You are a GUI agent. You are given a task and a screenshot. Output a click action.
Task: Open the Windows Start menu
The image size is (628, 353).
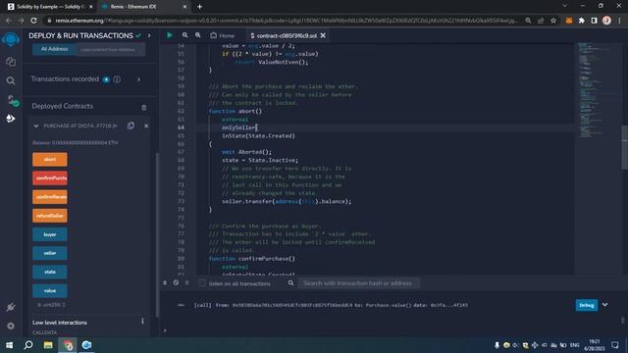tap(9, 344)
